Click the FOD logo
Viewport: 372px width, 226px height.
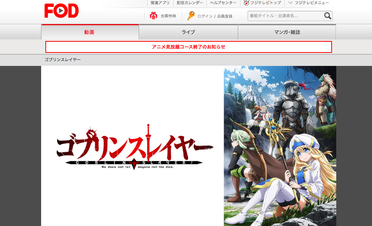61,11
